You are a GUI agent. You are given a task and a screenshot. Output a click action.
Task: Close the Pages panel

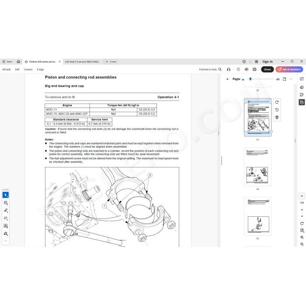[x=227, y=79]
